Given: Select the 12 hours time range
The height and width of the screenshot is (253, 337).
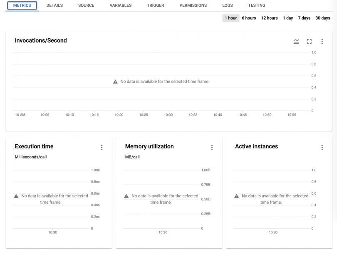Looking at the screenshot, I should (269, 18).
